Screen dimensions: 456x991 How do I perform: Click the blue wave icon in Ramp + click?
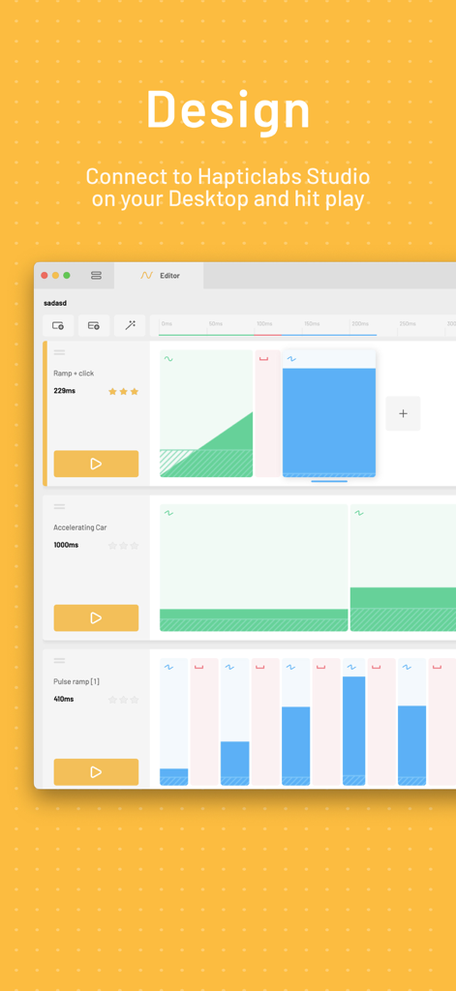click(x=291, y=359)
